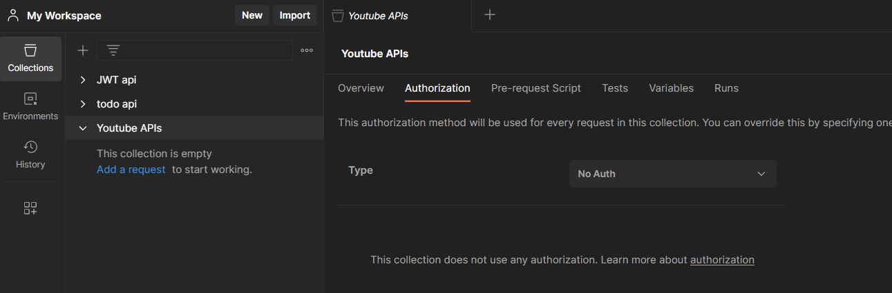Open the Variables tab
The width and height of the screenshot is (892, 293).
point(671,88)
